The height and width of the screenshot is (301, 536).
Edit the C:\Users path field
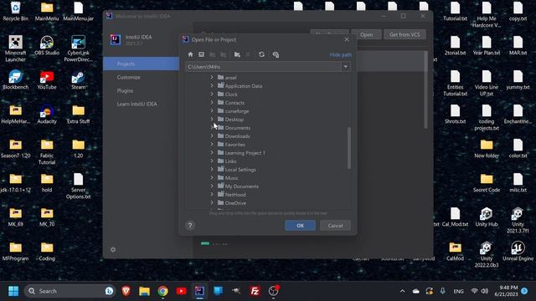(263, 67)
